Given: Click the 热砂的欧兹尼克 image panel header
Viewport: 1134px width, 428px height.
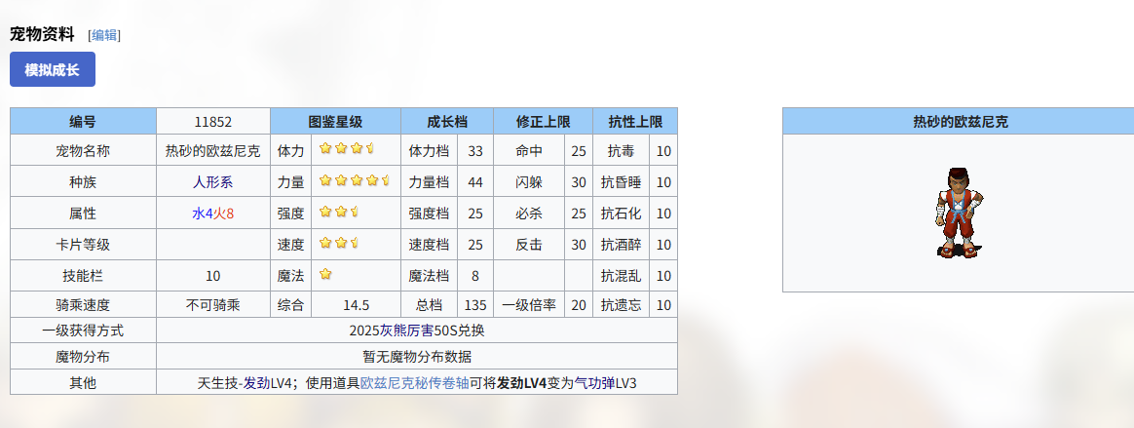Looking at the screenshot, I should [959, 122].
